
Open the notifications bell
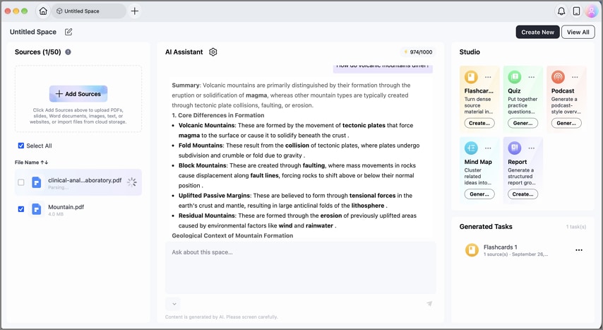click(561, 11)
